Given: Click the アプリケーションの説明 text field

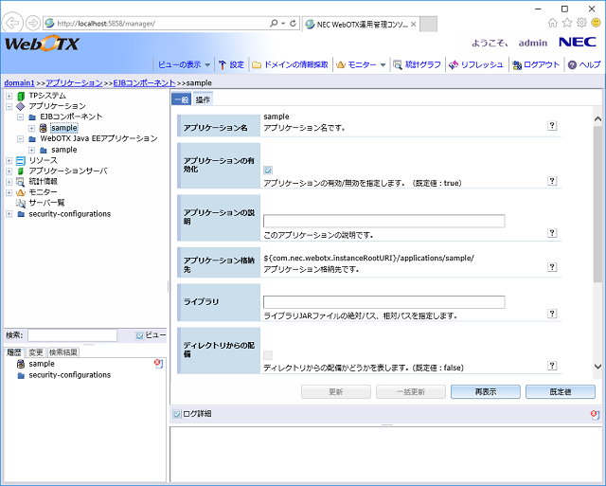Looking at the screenshot, I should coord(383,221).
